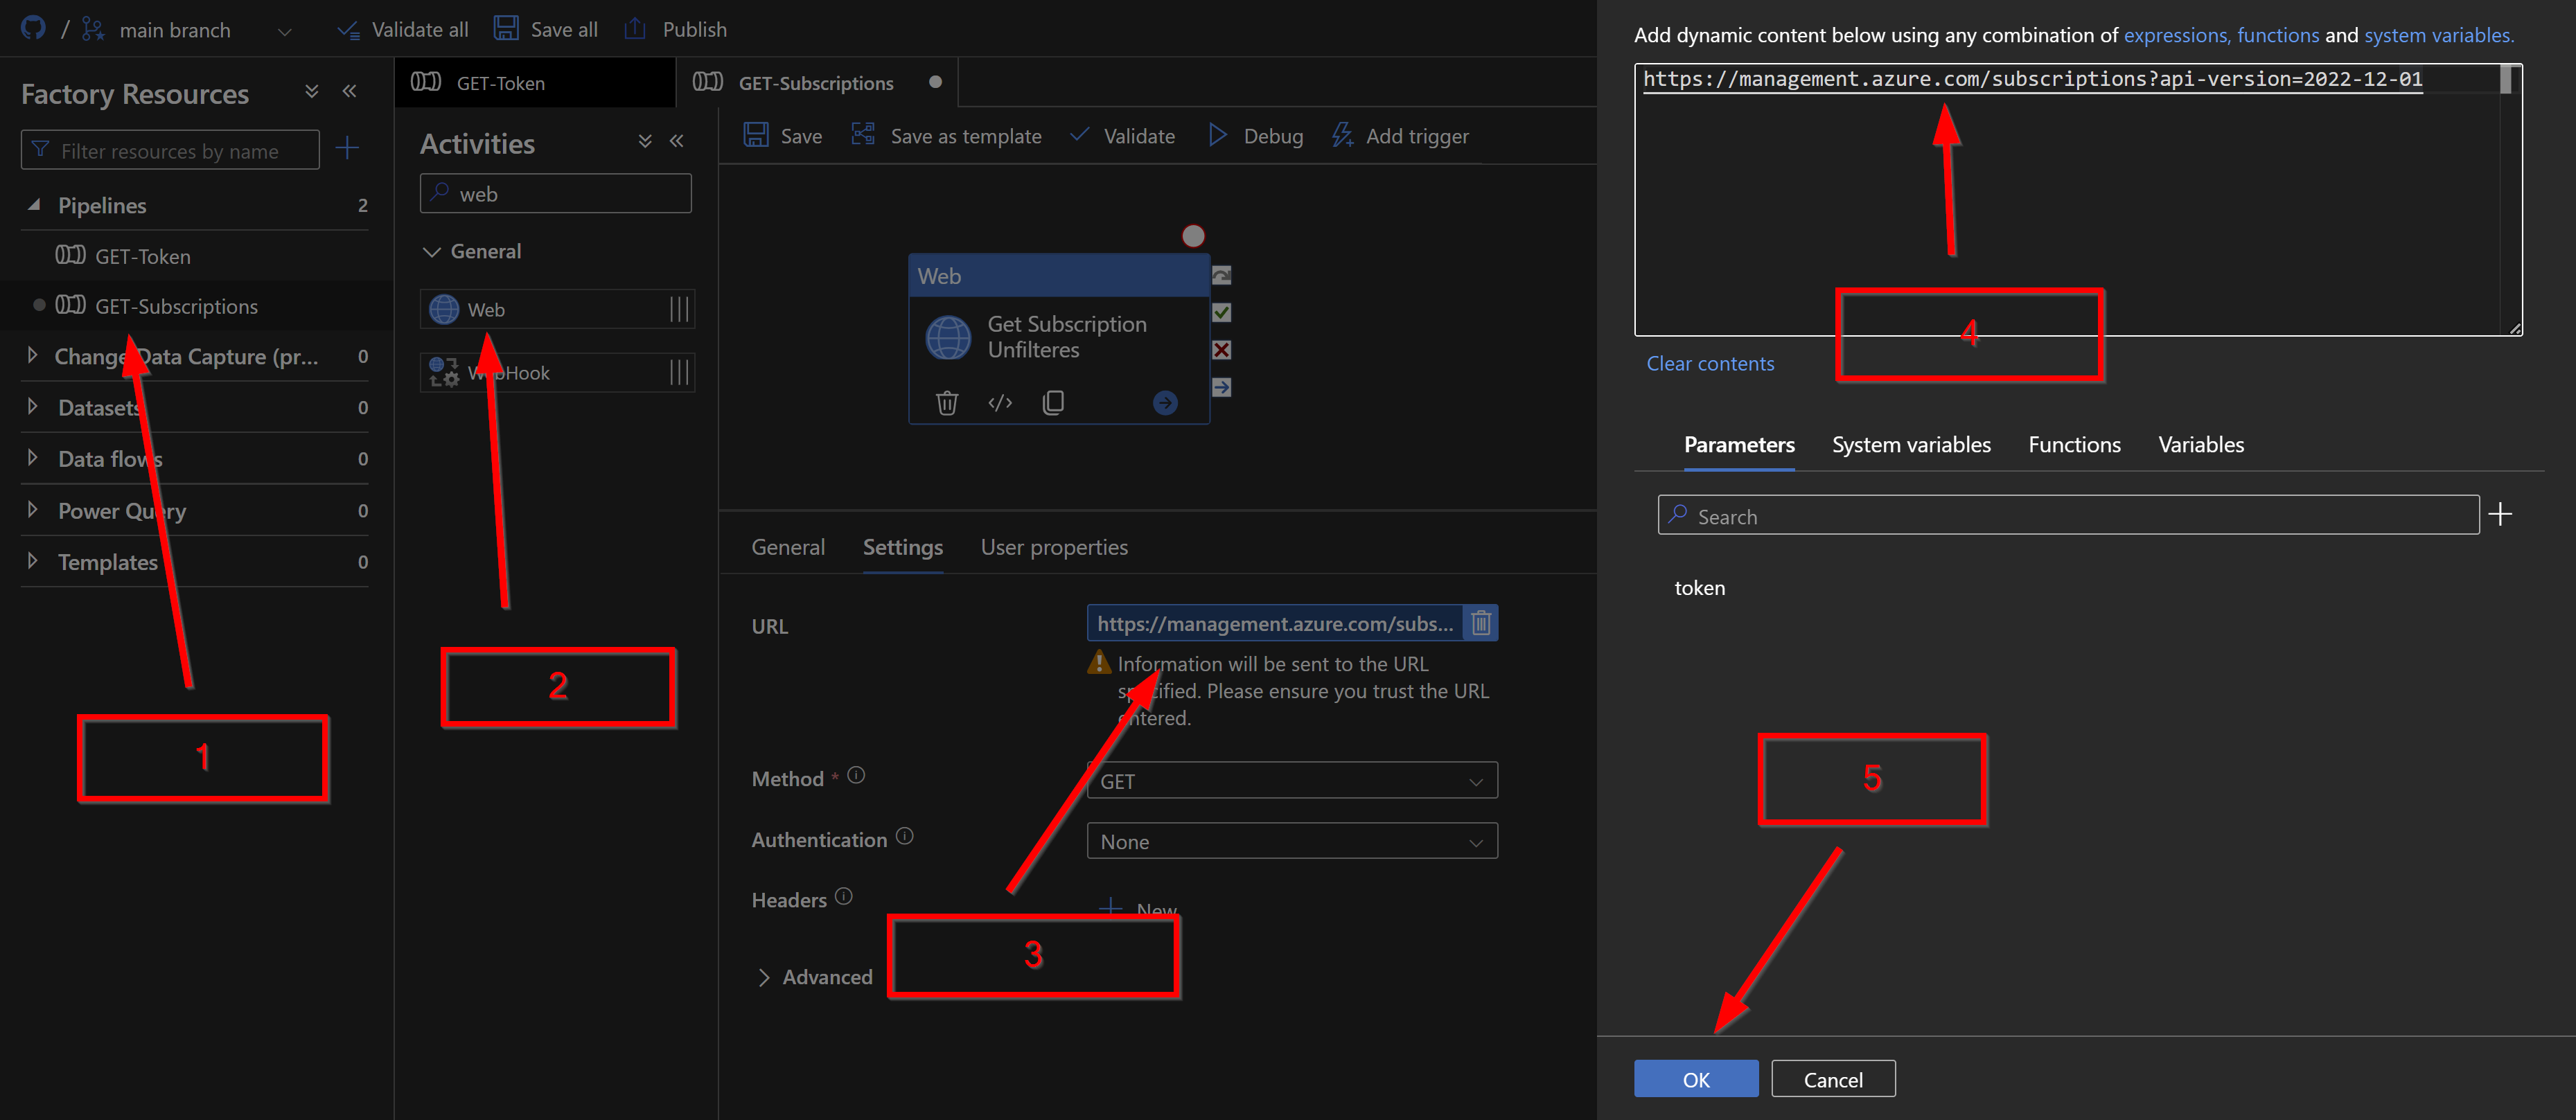Click Validate all in the top bar
2576x1120 pixels.
[403, 30]
